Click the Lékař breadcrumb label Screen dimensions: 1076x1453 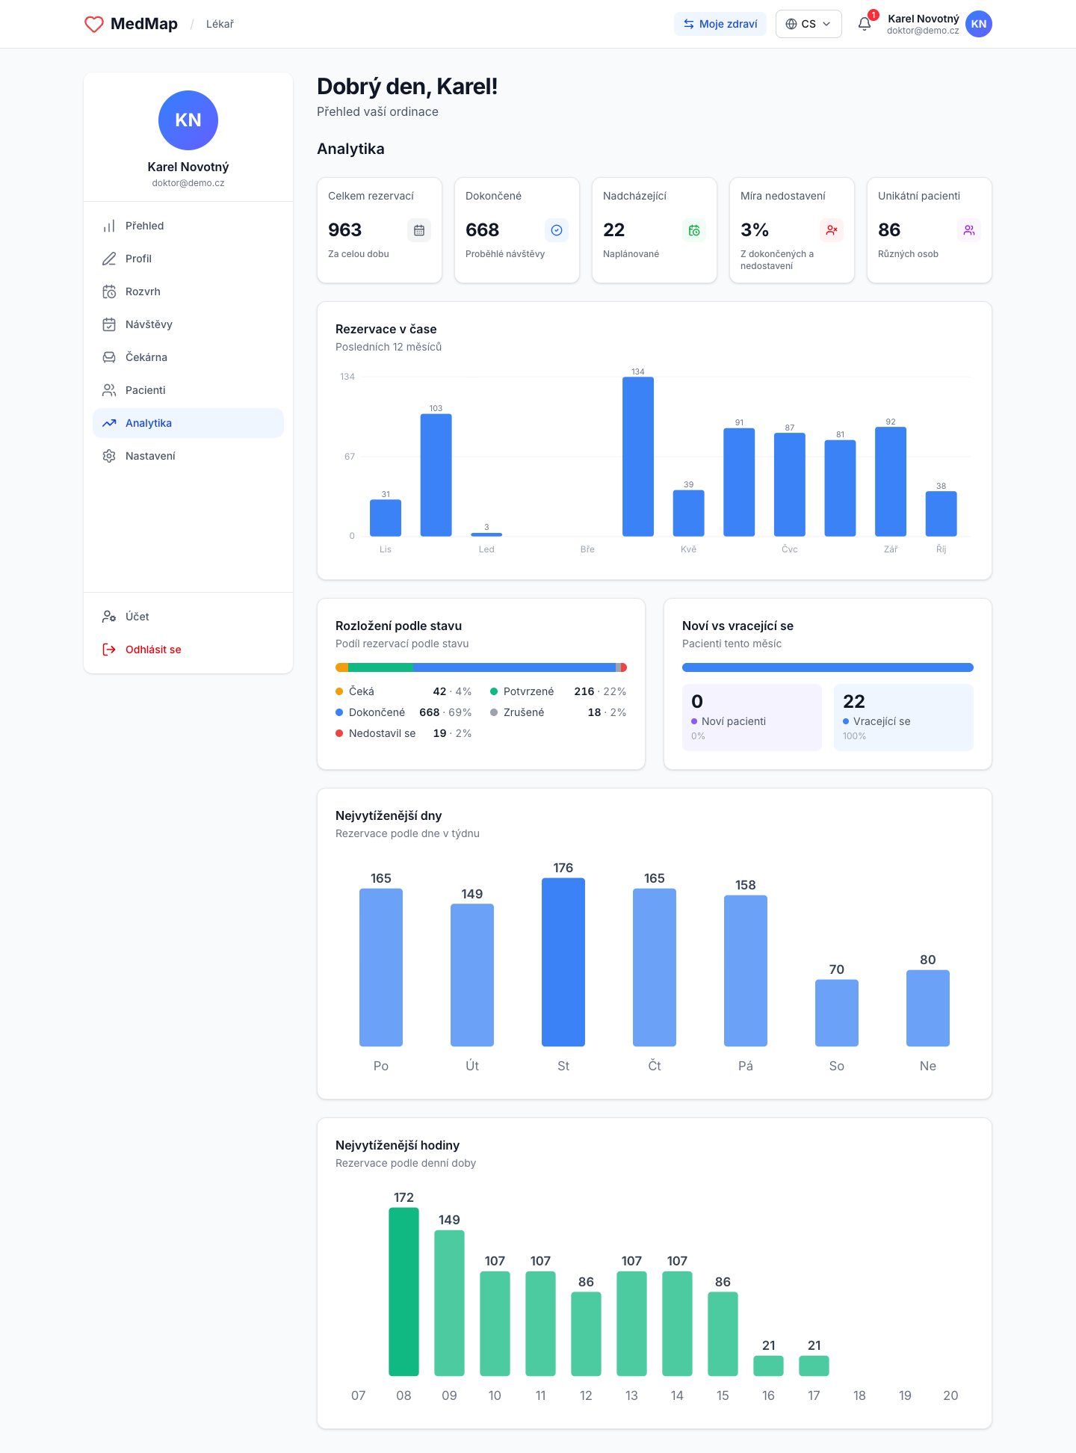pyautogui.click(x=220, y=24)
